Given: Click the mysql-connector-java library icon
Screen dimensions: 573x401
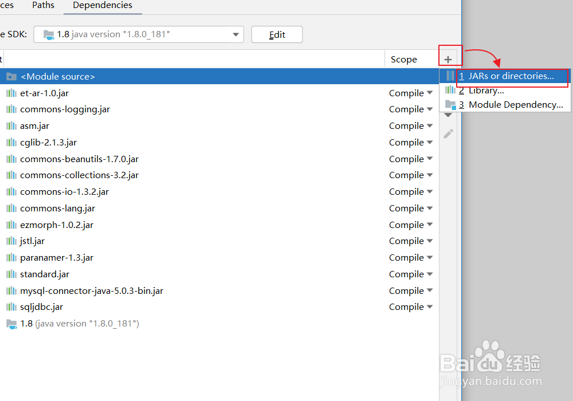Looking at the screenshot, I should tap(11, 290).
